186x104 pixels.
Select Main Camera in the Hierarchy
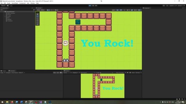tap(11, 13)
